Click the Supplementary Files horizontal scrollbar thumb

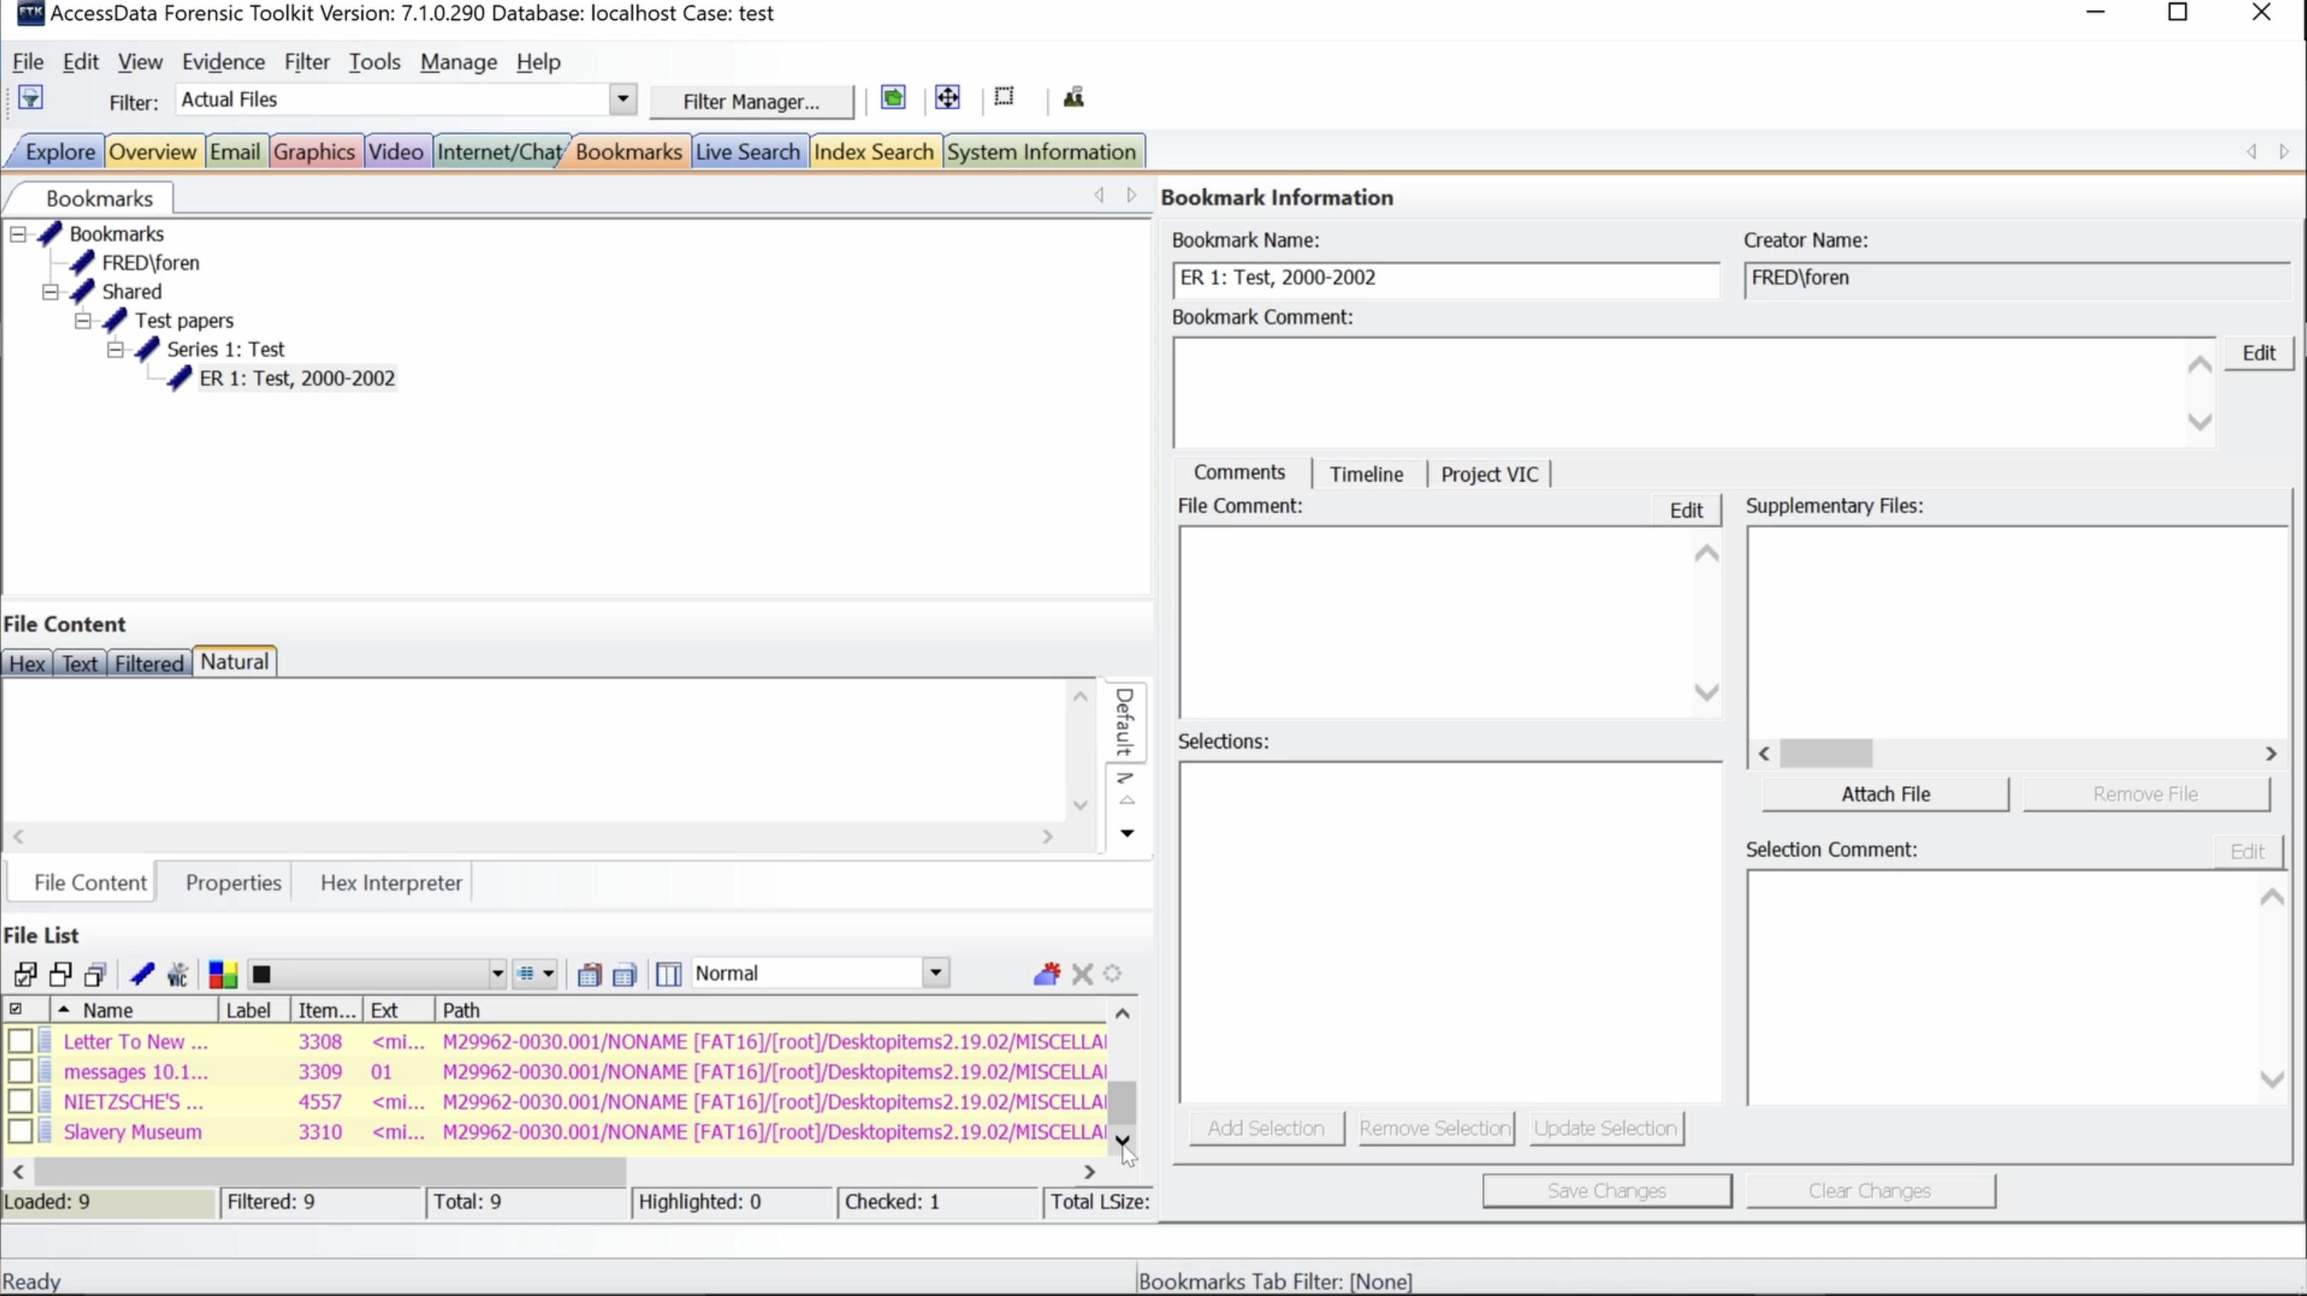click(1825, 754)
